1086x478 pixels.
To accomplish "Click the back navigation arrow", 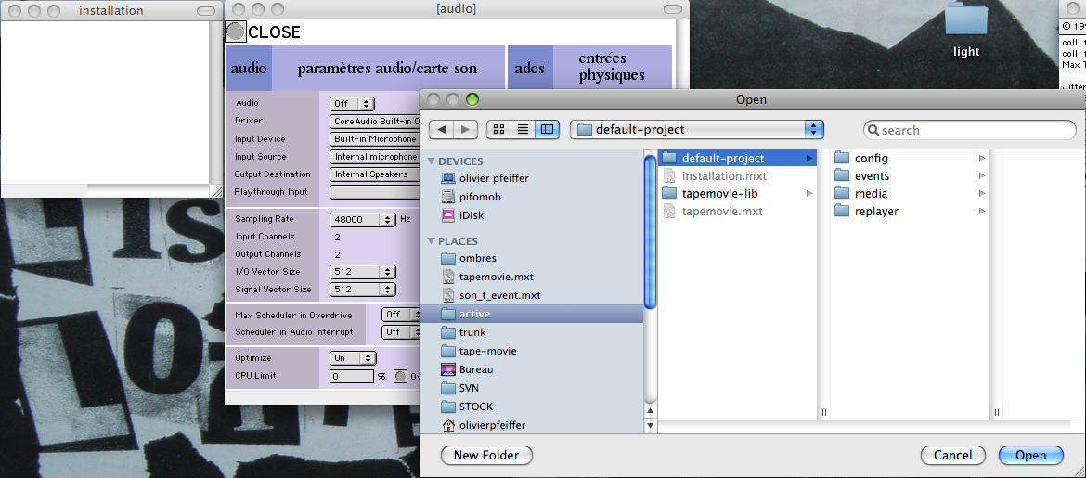I will tap(442, 130).
